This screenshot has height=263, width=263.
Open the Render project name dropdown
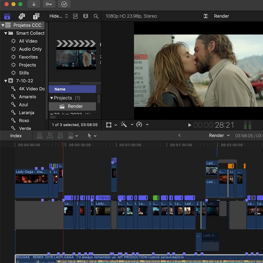219,136
